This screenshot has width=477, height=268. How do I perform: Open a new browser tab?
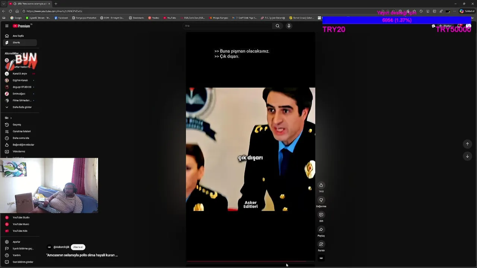pyautogui.click(x=56, y=4)
